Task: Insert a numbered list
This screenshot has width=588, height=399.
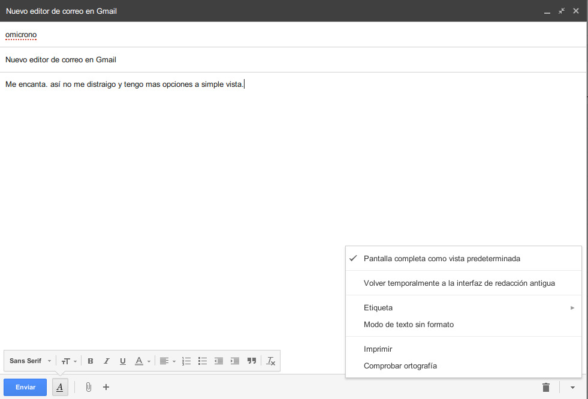Action: click(186, 361)
